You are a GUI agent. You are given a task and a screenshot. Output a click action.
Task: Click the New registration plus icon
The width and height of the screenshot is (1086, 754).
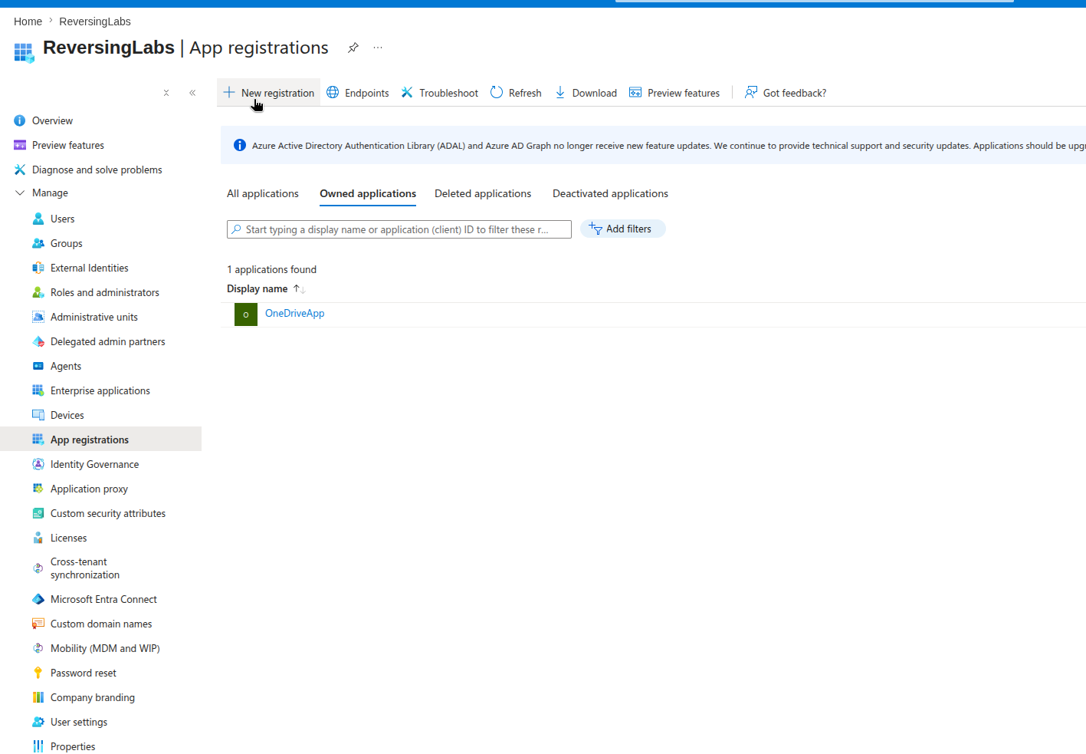pos(229,93)
